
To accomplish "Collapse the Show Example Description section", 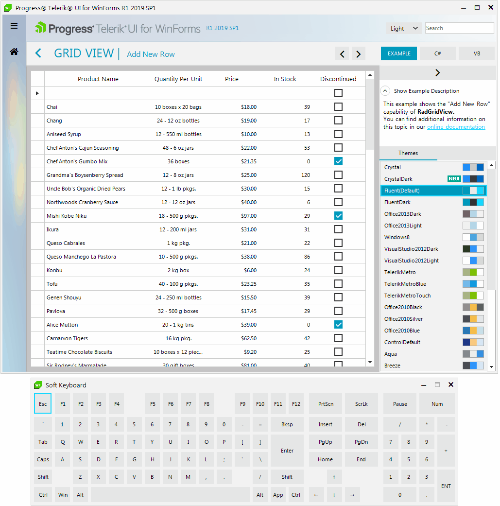I will click(385, 91).
